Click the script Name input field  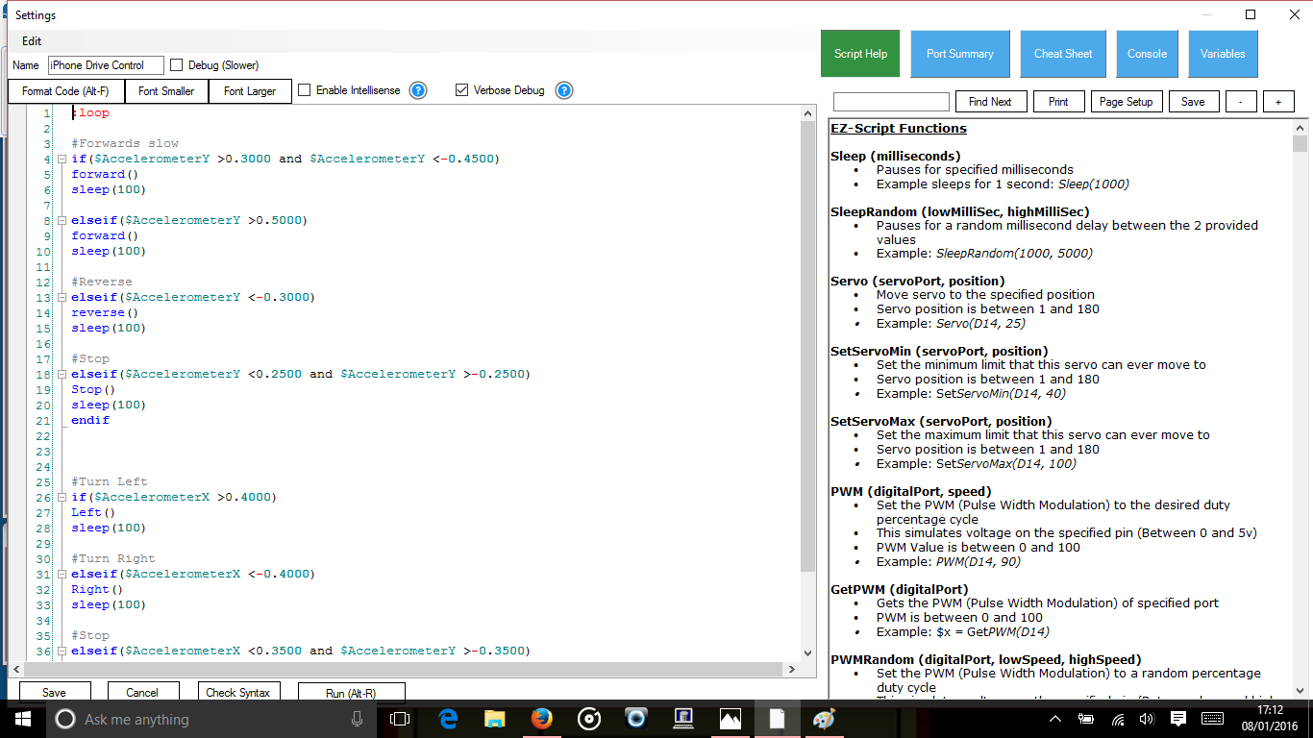pos(106,65)
